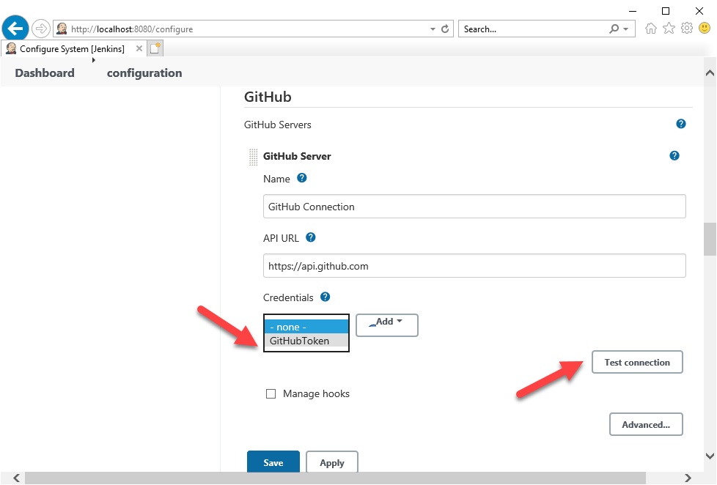Open a new browser tab
The width and height of the screenshot is (717, 485).
pos(155,48)
